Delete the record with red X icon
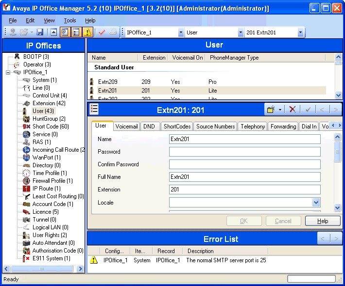Screen dimensions: 345x286 coord(293,109)
